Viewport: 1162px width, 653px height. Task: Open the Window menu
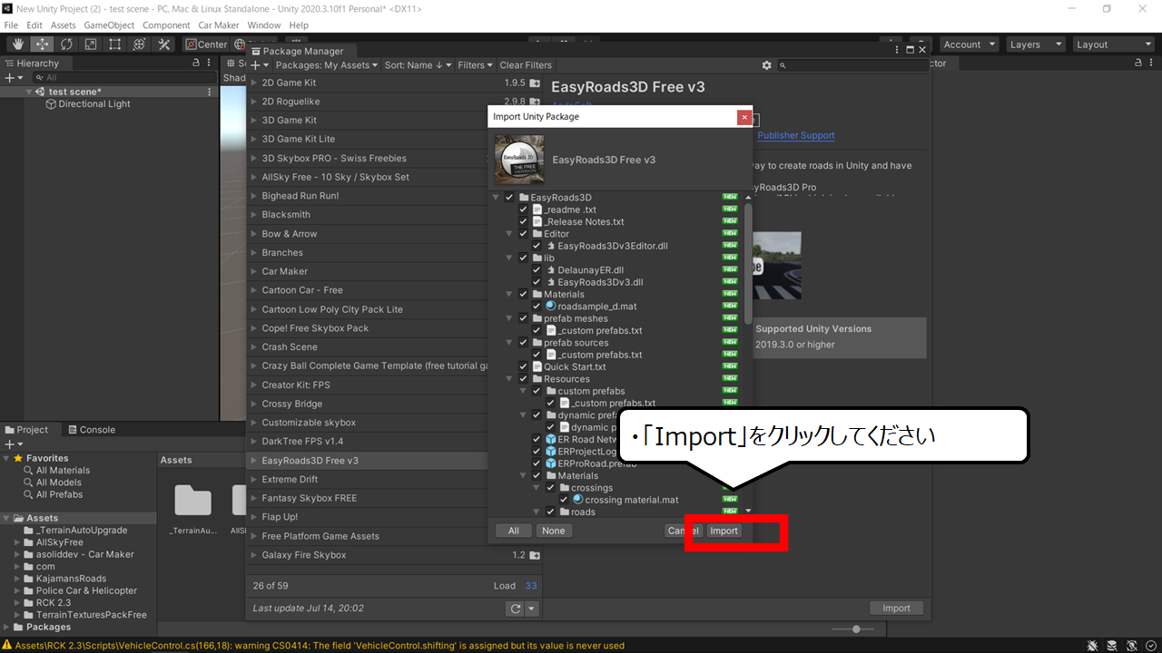coord(264,25)
